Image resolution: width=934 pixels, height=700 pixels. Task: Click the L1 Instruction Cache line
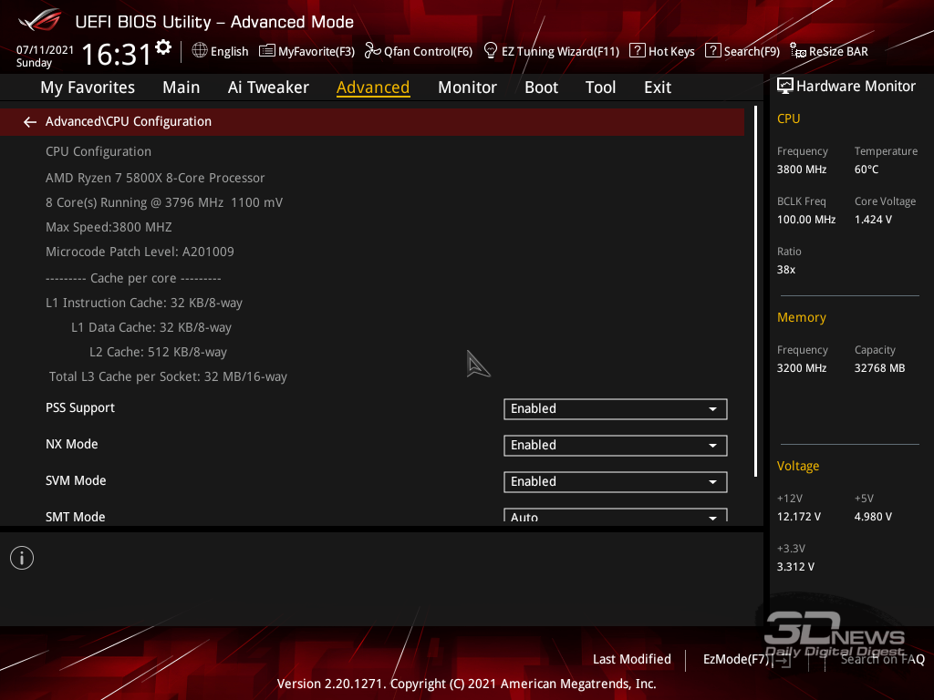(x=143, y=303)
